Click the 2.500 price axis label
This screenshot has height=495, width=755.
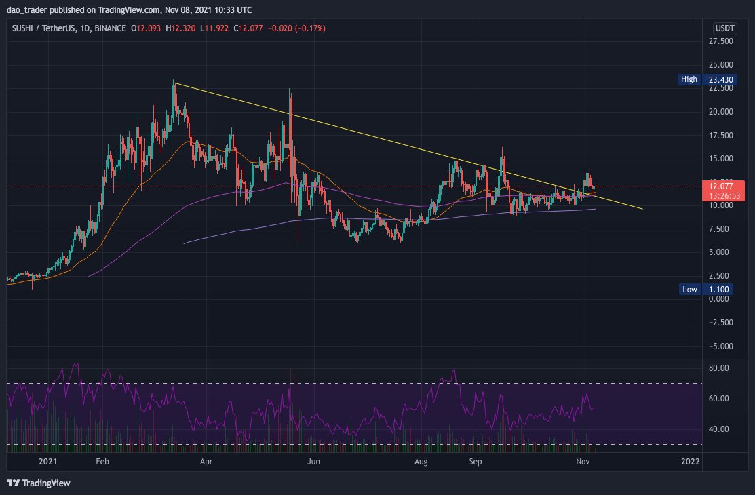(x=719, y=276)
